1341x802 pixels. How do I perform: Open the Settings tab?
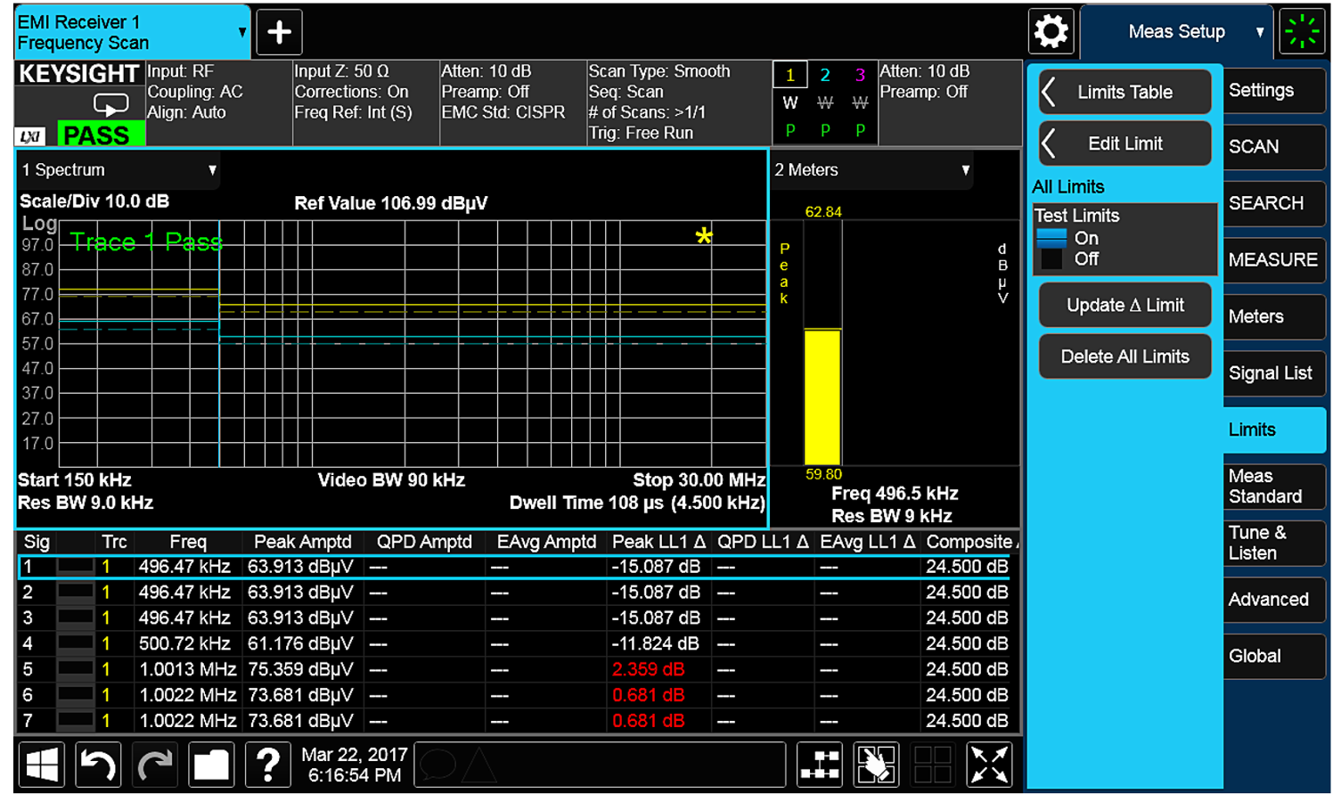click(x=1273, y=90)
